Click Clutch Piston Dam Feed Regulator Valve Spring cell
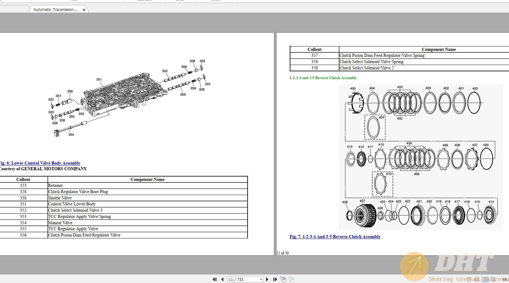Screen dimensions: 509x283 424,55
